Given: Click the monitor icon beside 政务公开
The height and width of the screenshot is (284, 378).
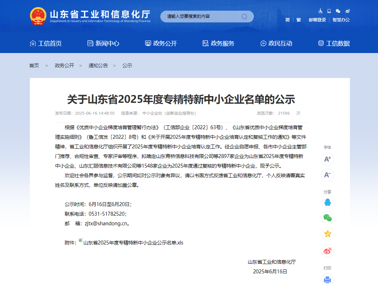Looking at the screenshot, I should tap(148, 43).
